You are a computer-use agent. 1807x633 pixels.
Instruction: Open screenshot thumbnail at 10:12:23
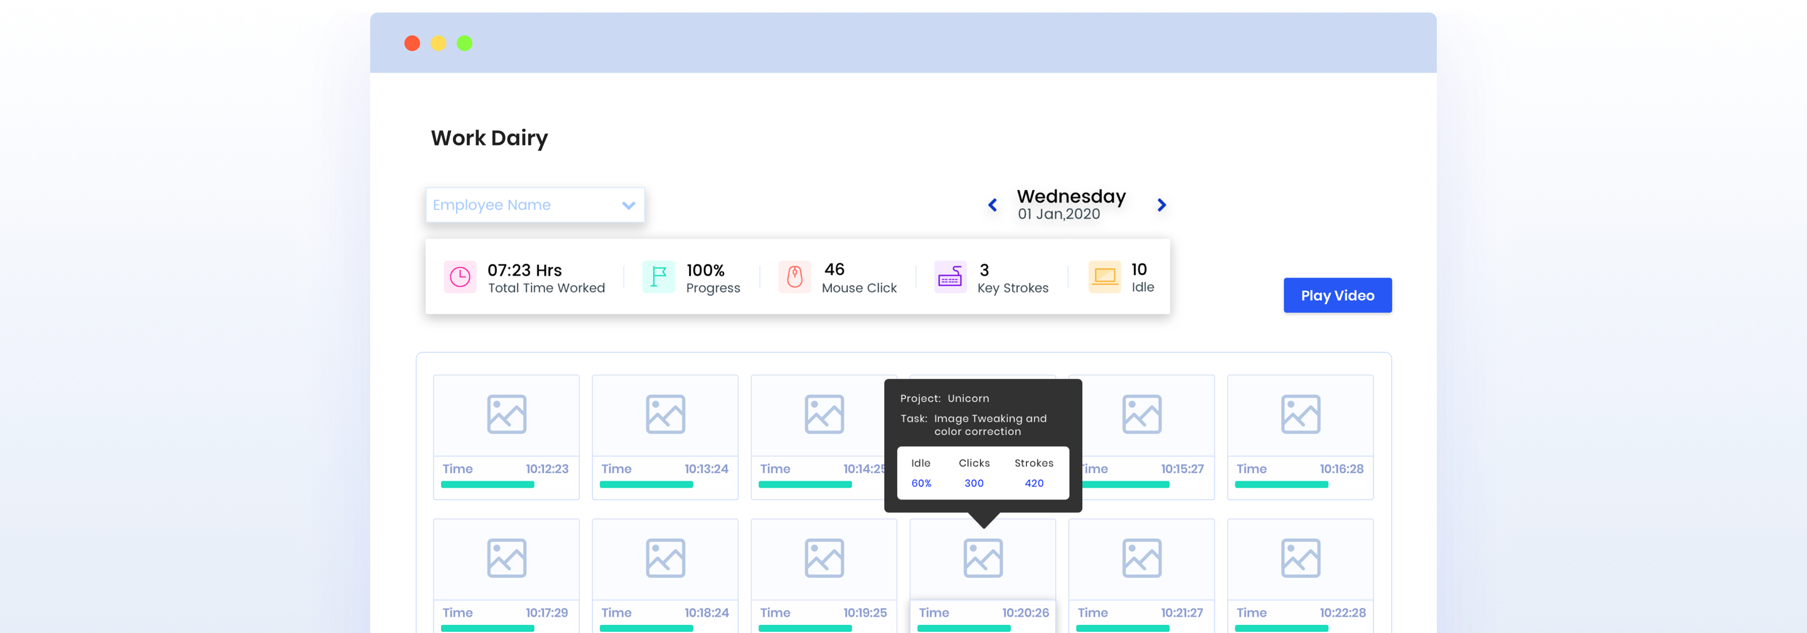coord(506,414)
